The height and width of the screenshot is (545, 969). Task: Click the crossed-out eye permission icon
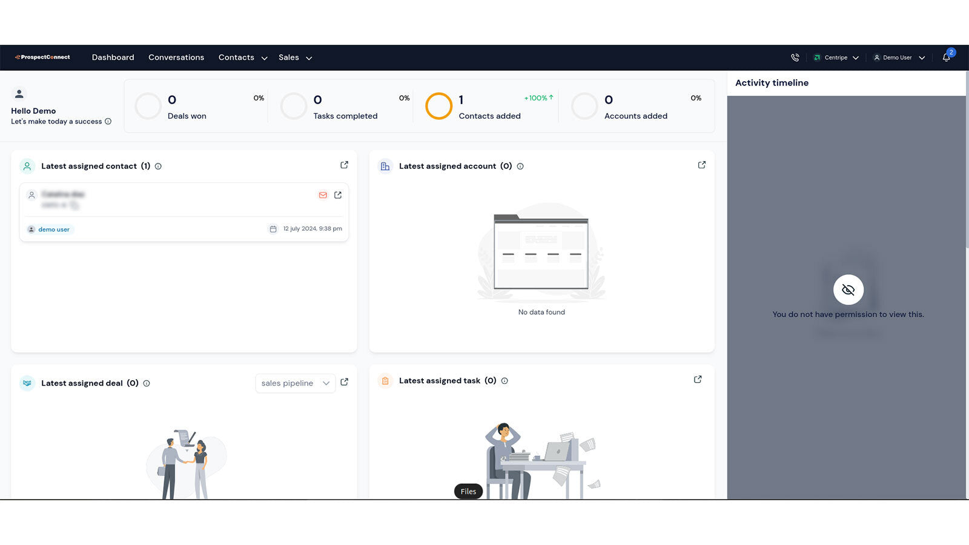point(848,290)
